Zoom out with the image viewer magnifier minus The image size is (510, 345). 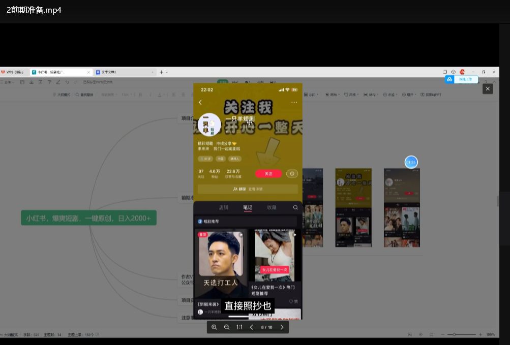coord(227,327)
